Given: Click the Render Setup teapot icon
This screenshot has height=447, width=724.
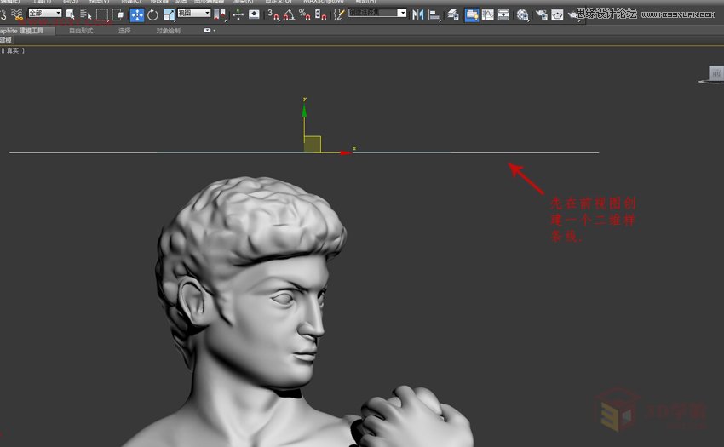Looking at the screenshot, I should point(541,14).
